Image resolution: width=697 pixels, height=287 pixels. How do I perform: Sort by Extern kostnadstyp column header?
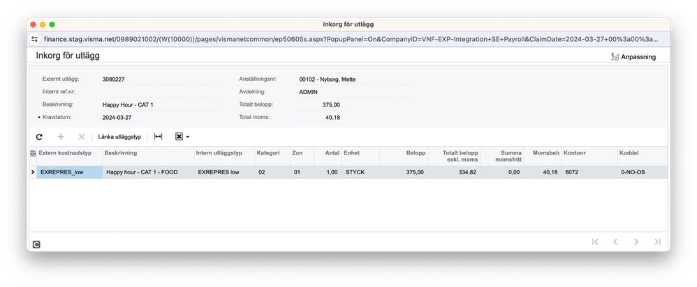[x=69, y=156]
